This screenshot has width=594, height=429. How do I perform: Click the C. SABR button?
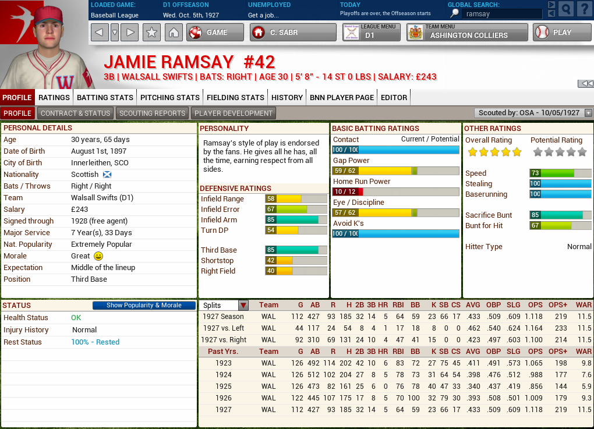(x=292, y=33)
